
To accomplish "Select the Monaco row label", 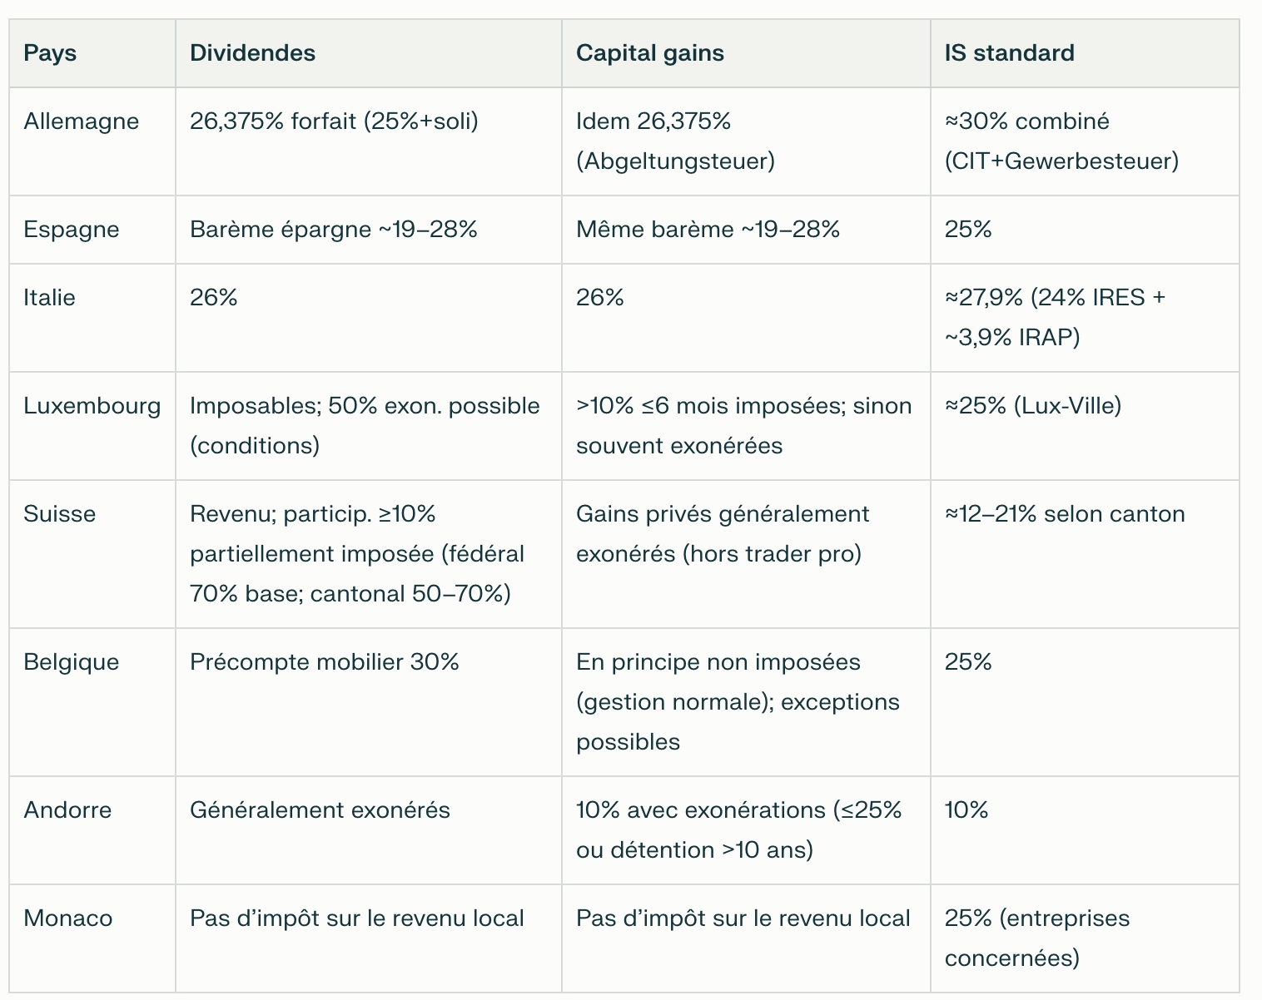I will [x=68, y=918].
